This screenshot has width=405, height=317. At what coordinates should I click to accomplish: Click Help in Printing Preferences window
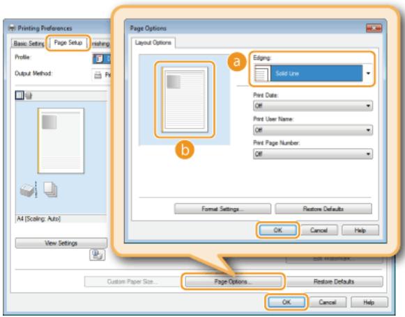[x=369, y=302]
